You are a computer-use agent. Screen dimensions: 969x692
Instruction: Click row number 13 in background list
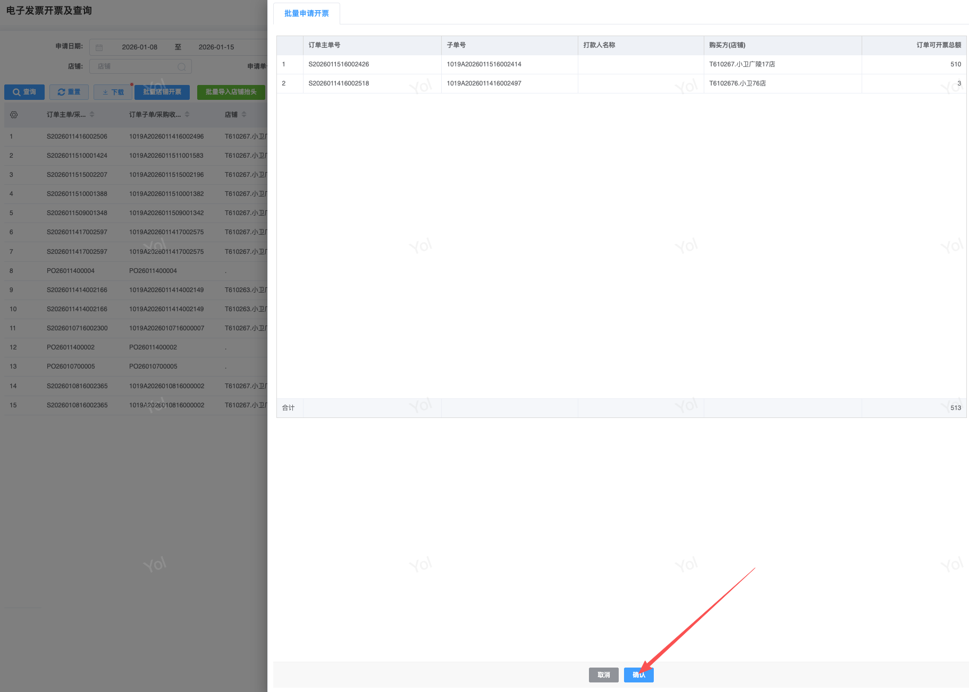click(x=13, y=366)
